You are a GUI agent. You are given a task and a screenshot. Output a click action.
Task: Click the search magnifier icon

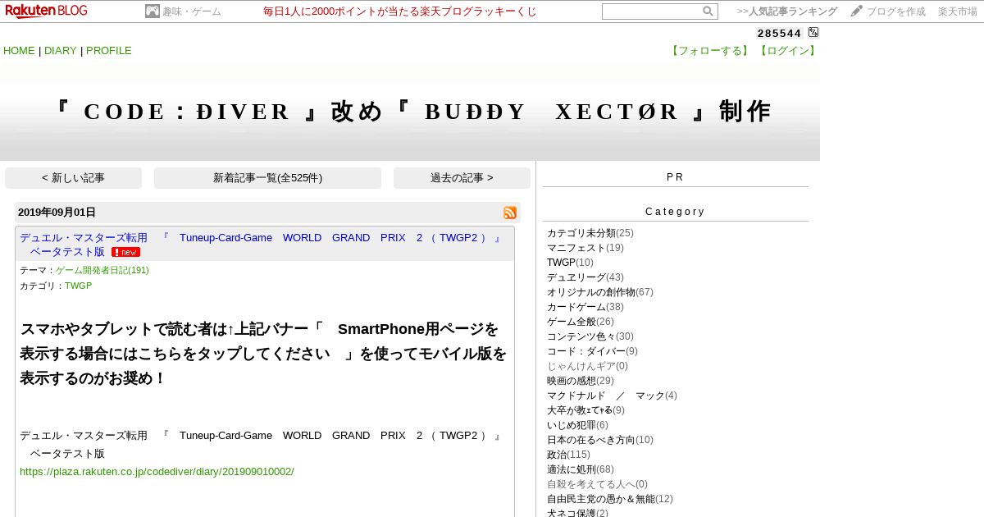[x=708, y=11]
